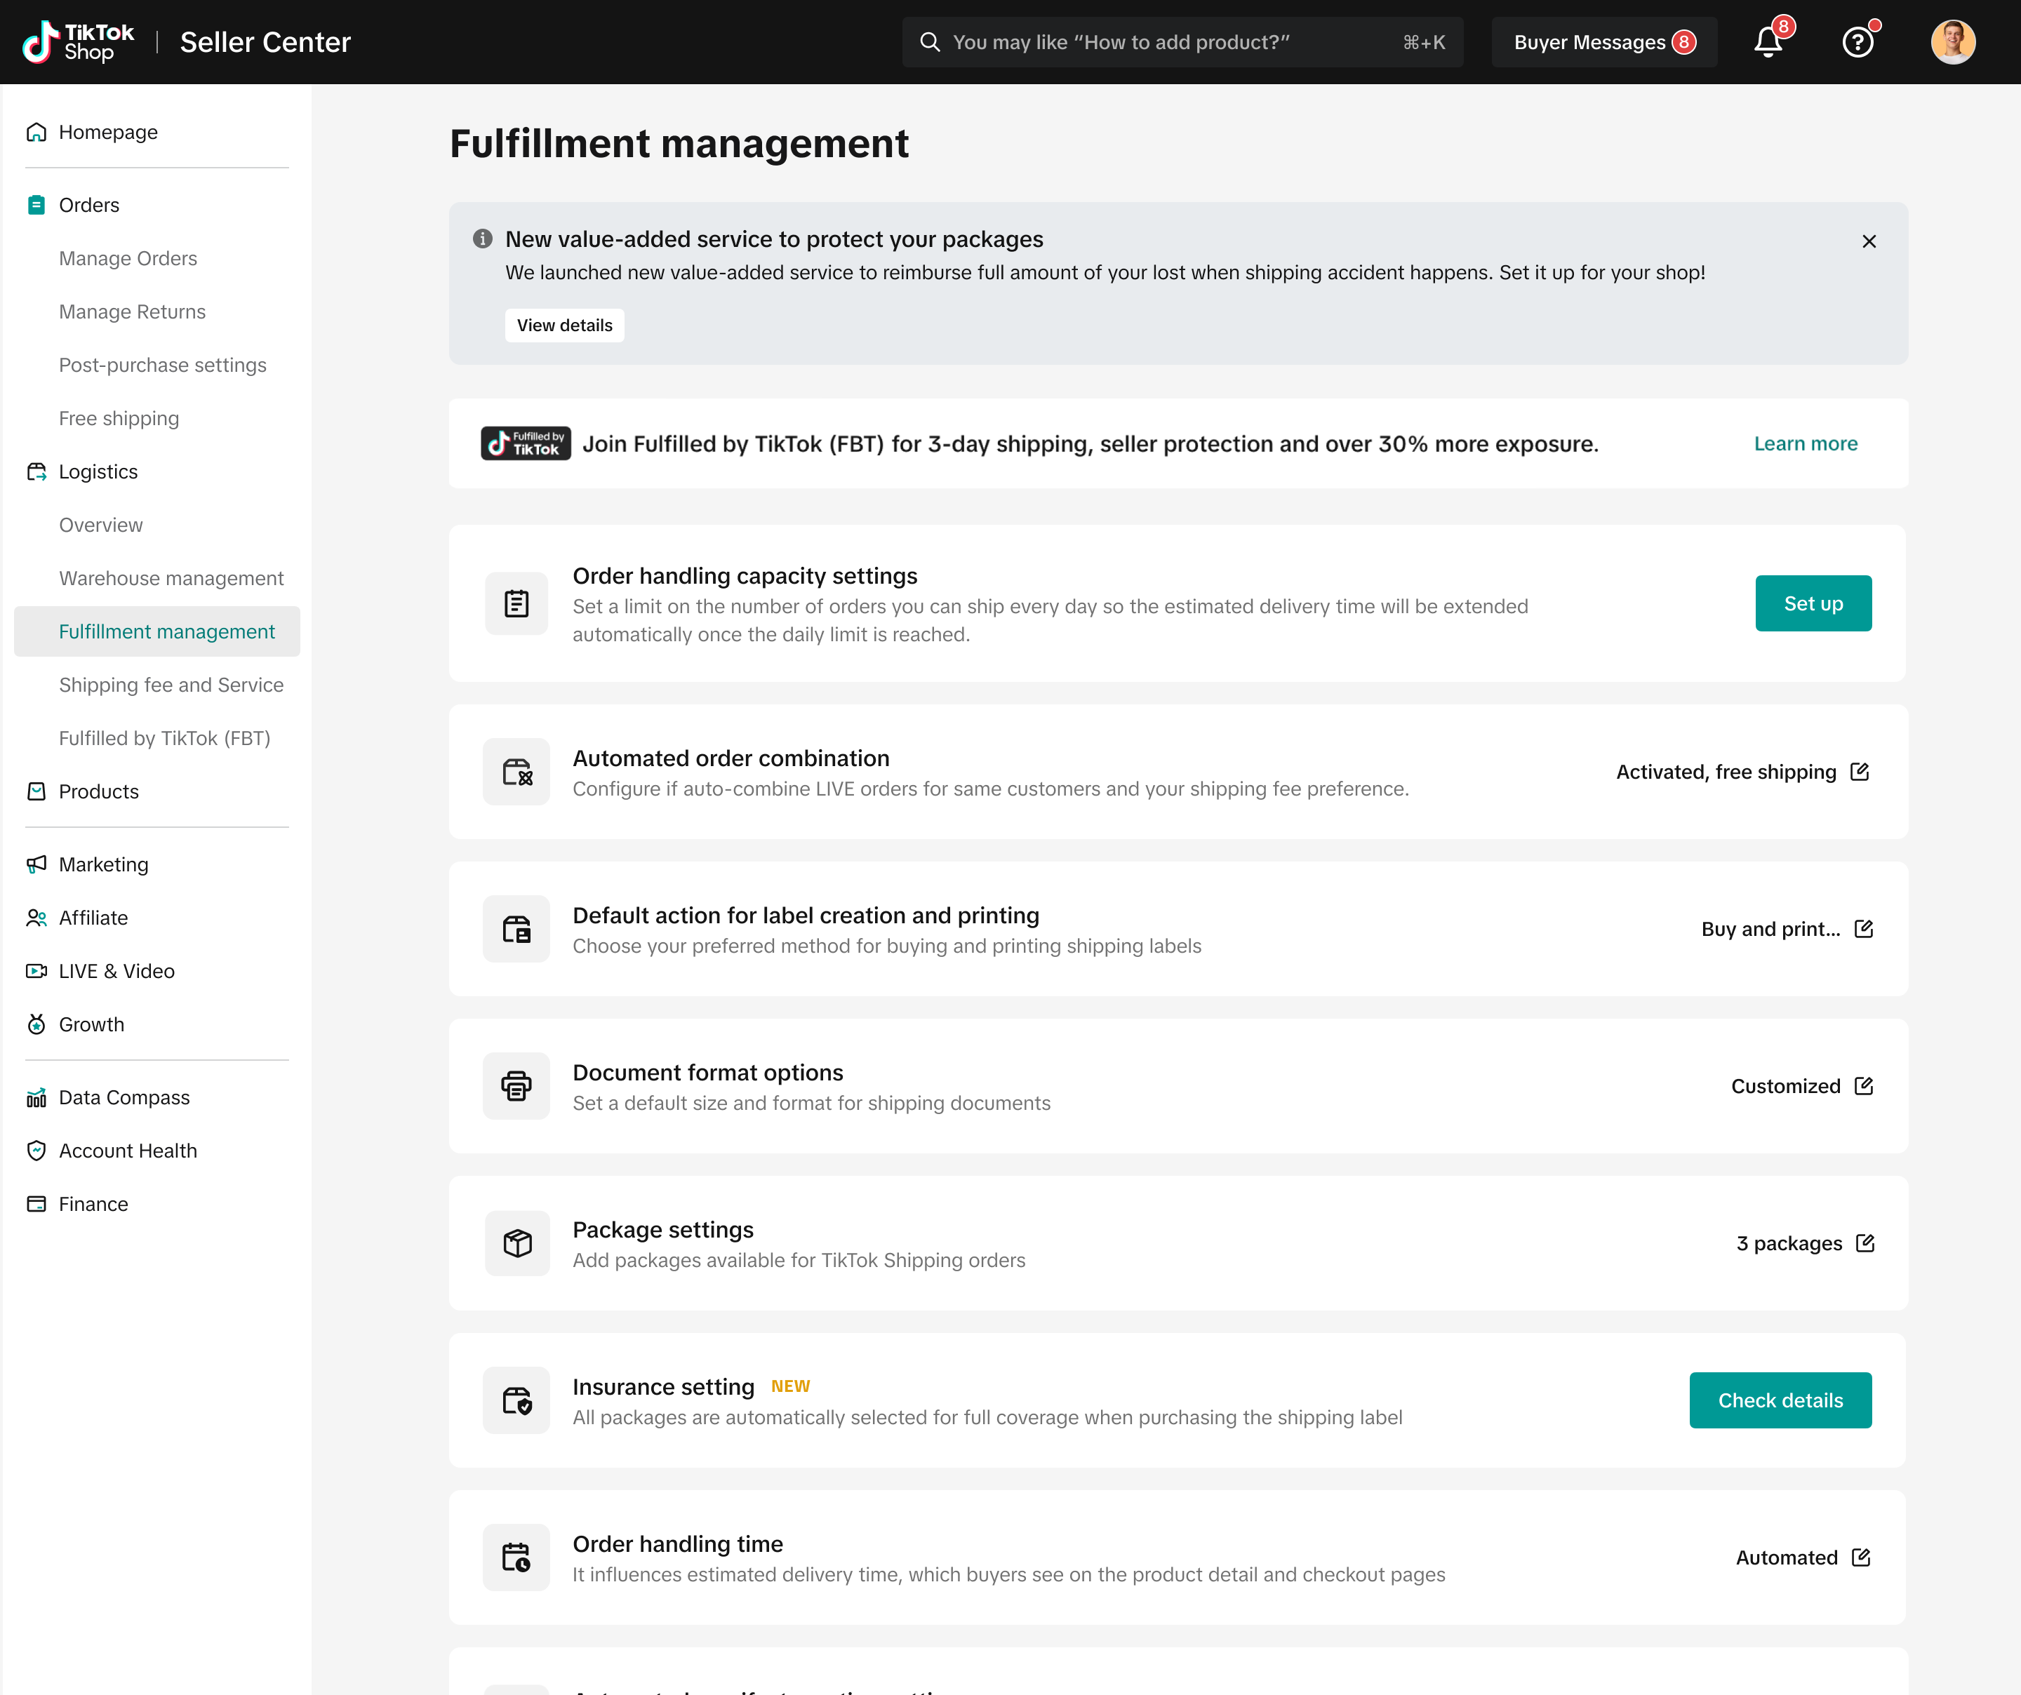Image resolution: width=2021 pixels, height=1695 pixels.
Task: Open Buyer Messages
Action: pyautogui.click(x=1604, y=42)
